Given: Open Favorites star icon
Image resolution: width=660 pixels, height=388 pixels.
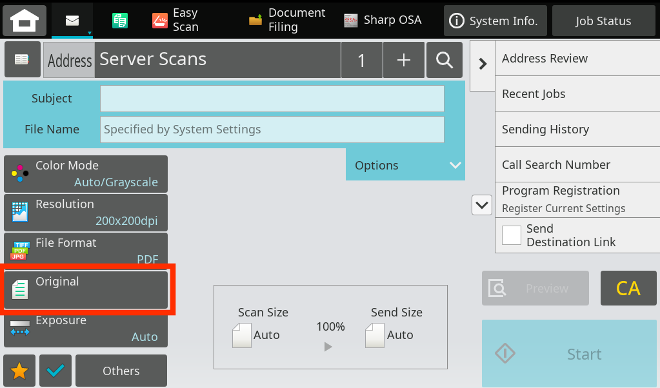Looking at the screenshot, I should click(x=20, y=371).
